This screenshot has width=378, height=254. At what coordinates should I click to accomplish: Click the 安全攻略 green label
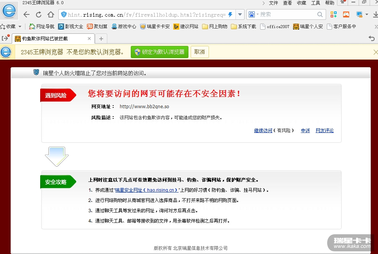pyautogui.click(x=57, y=182)
